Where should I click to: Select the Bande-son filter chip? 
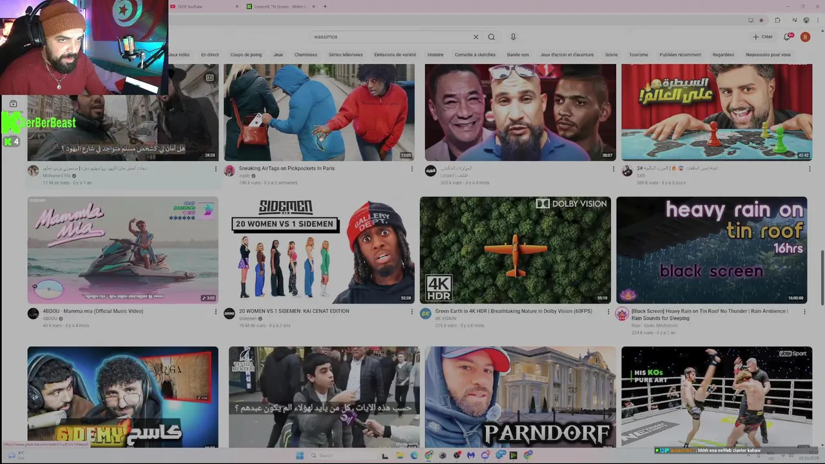pos(518,55)
